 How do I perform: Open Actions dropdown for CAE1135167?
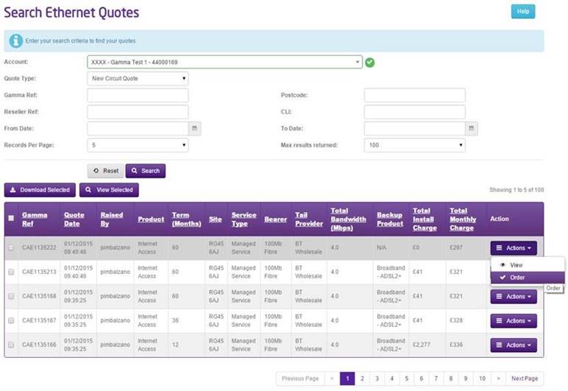point(514,321)
